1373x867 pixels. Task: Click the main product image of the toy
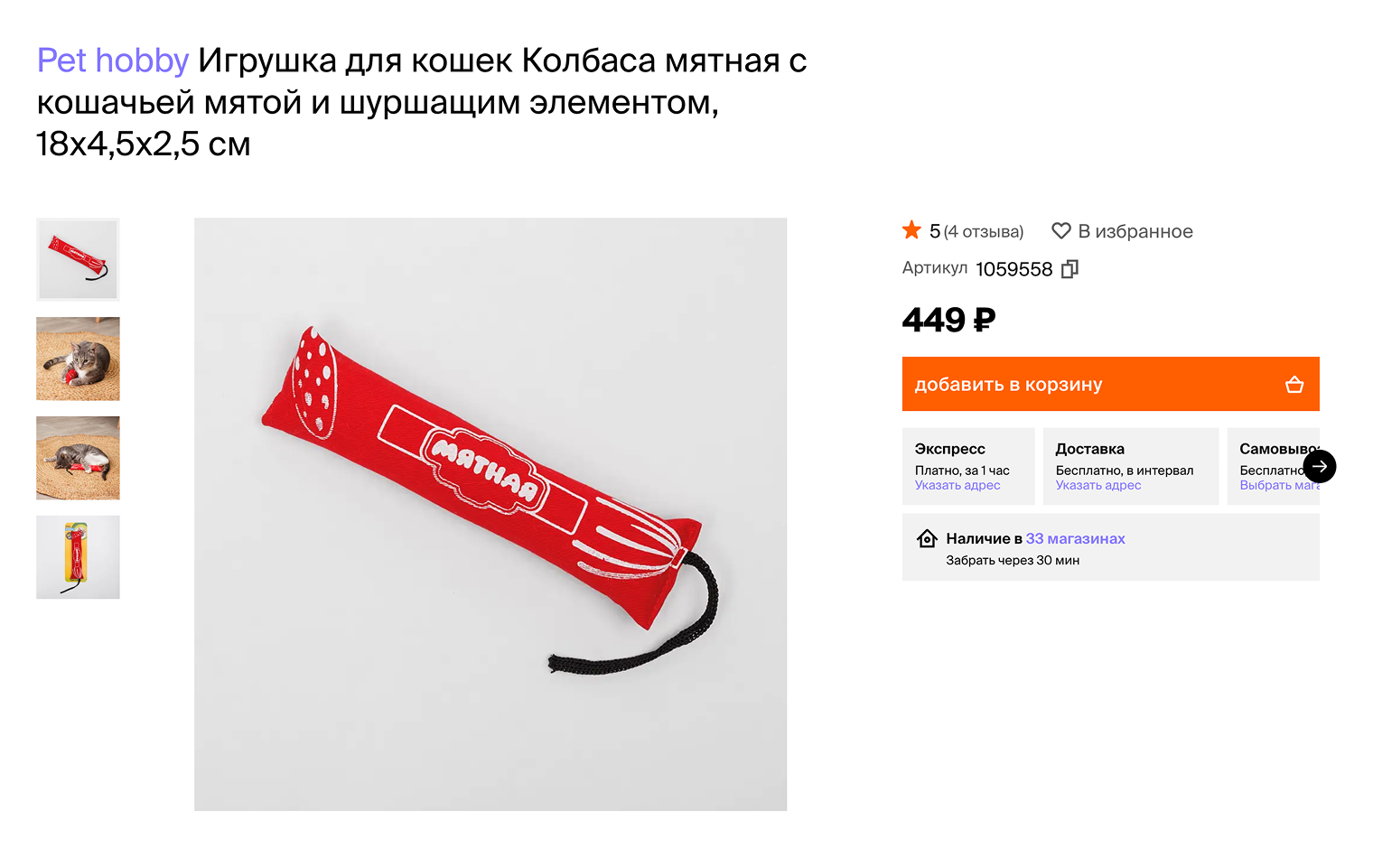coord(490,514)
